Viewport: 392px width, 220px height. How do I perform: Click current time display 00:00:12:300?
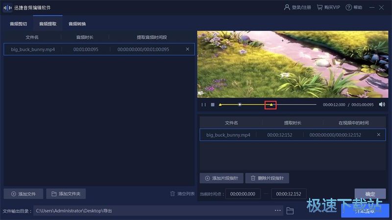click(334, 105)
